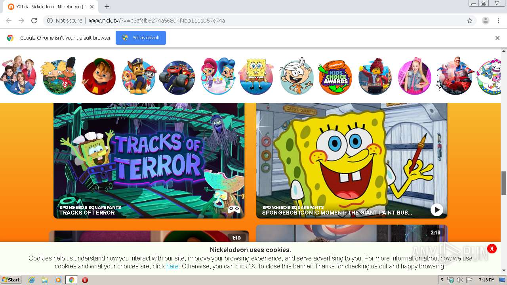The width and height of the screenshot is (507, 285).
Task: Click the Action Center flag icon
Action: (469, 280)
